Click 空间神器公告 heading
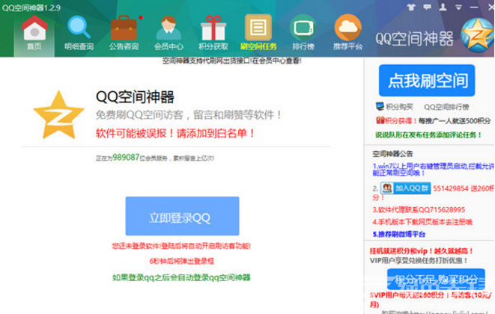This screenshot has width=495, height=314. click(x=392, y=154)
